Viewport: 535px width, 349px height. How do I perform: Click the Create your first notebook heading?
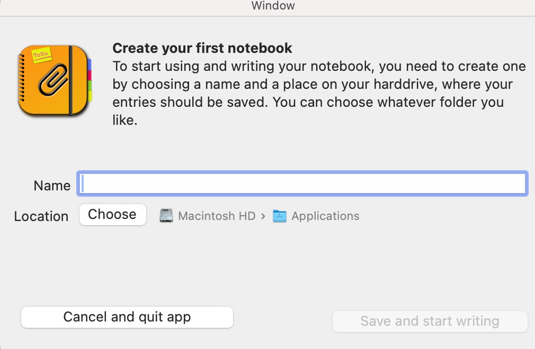click(x=202, y=48)
